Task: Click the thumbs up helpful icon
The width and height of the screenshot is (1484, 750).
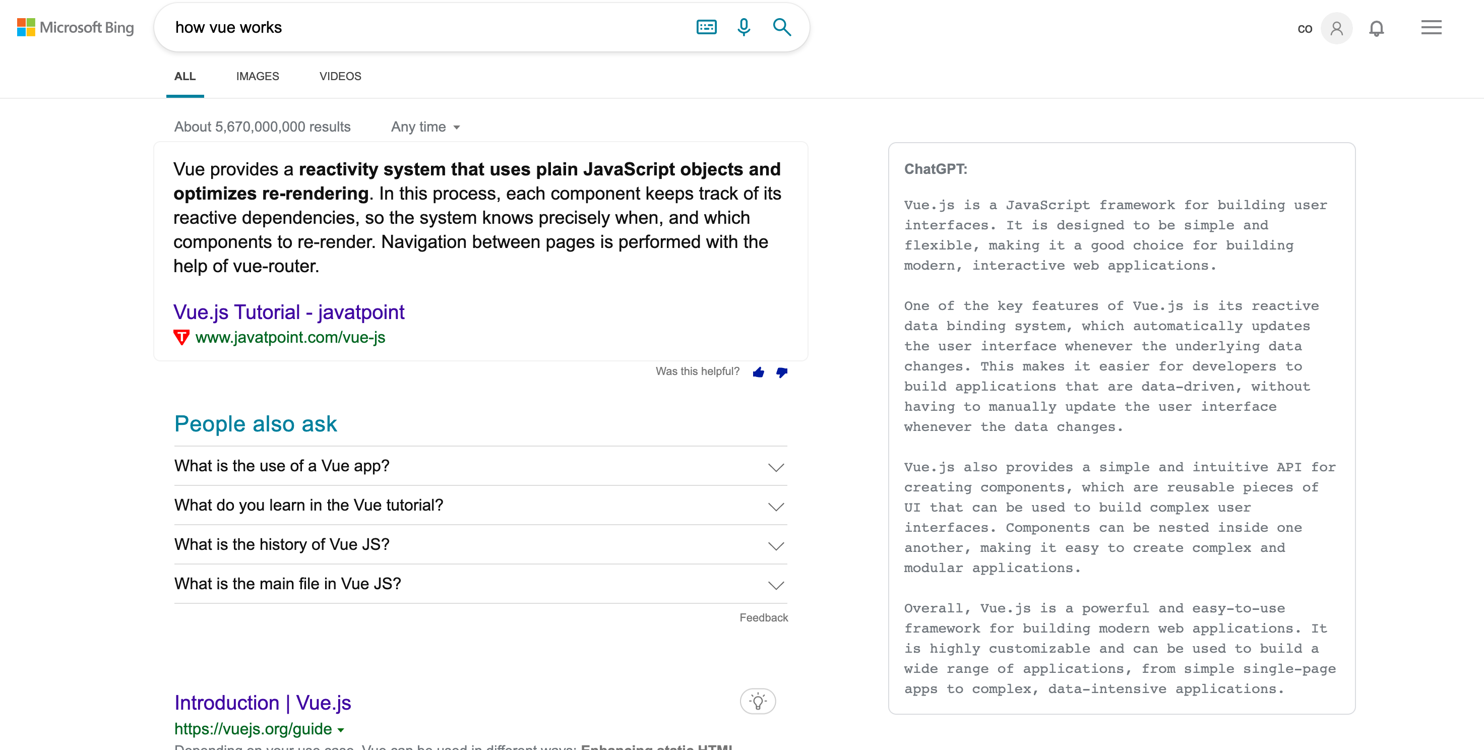Action: (x=758, y=372)
